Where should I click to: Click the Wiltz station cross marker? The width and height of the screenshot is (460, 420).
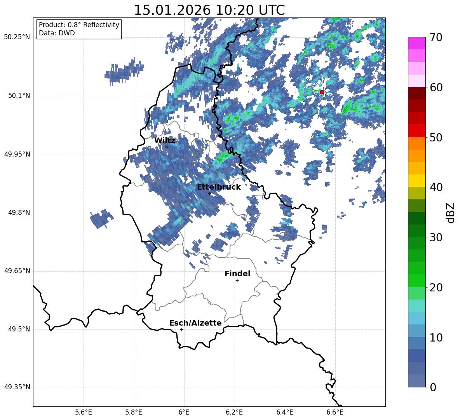(x=167, y=147)
